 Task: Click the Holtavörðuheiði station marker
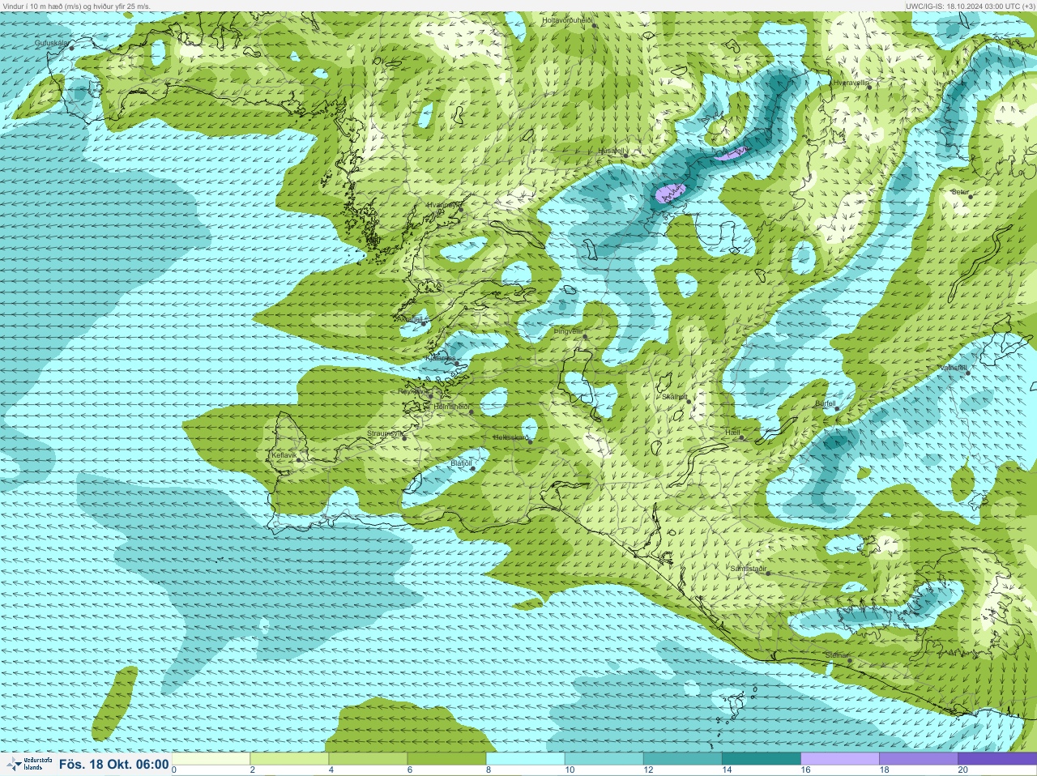click(594, 26)
